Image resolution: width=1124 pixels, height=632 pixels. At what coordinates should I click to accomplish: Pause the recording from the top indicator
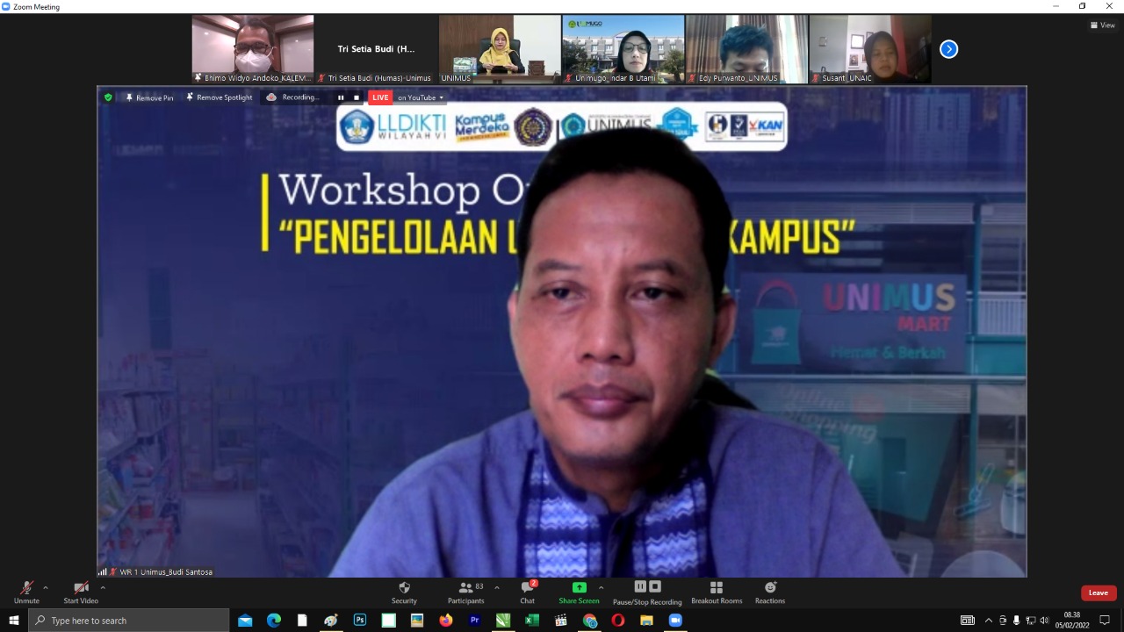point(341,97)
